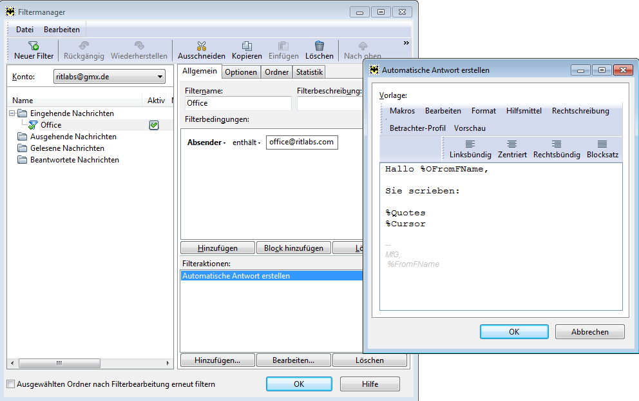This screenshot has height=401, width=639.
Task: Click the Neuer Filter toolbar icon
Action: [33, 45]
